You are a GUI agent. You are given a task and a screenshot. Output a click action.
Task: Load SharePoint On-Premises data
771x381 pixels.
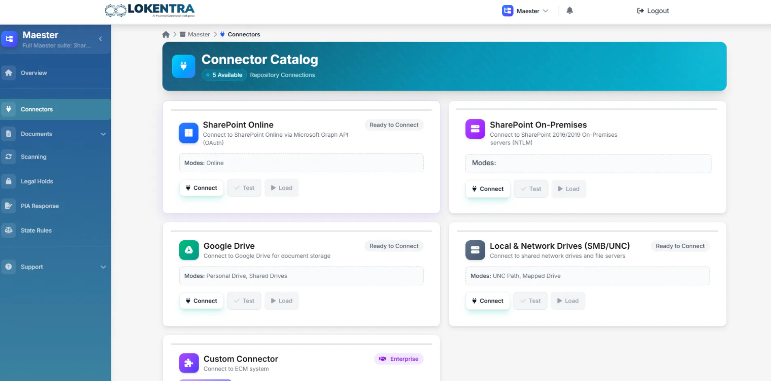pyautogui.click(x=568, y=189)
